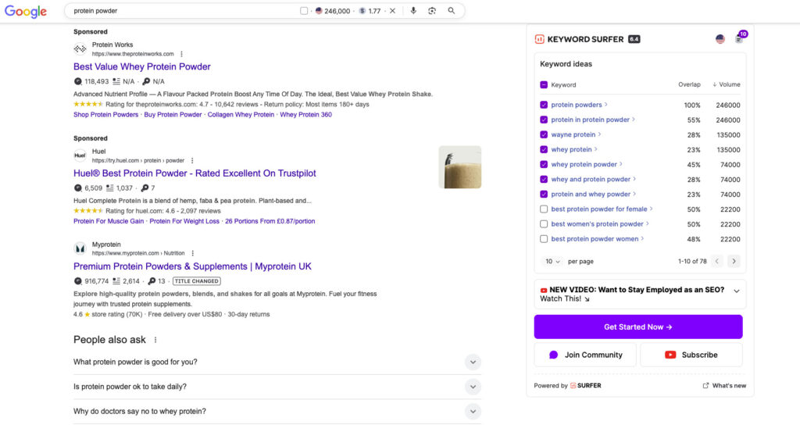
Task: Click the 'whey and protein powder' keyword link
Action: click(591, 180)
